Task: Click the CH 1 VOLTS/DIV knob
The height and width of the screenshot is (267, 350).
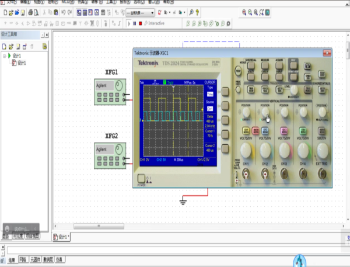Action: pyautogui.click(x=246, y=150)
